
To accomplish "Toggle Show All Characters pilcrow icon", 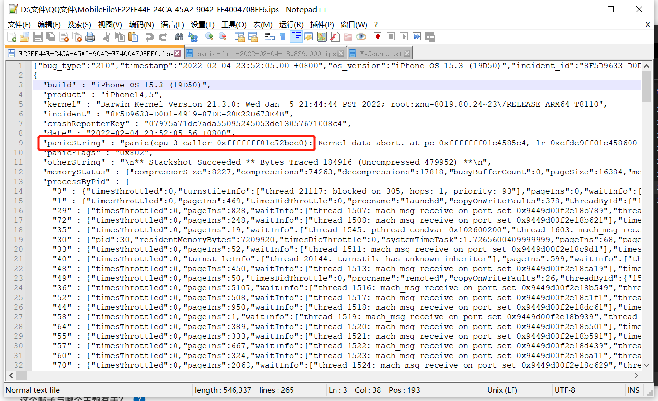I will pyautogui.click(x=283, y=37).
